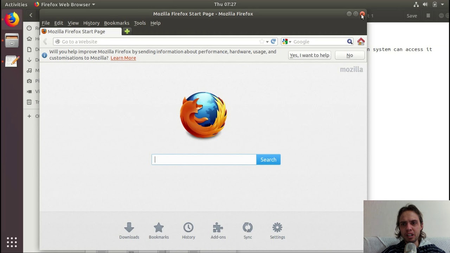The height and width of the screenshot is (253, 450).
Task: Launch Firefox from the Ubuntu dock
Action: 12,19
